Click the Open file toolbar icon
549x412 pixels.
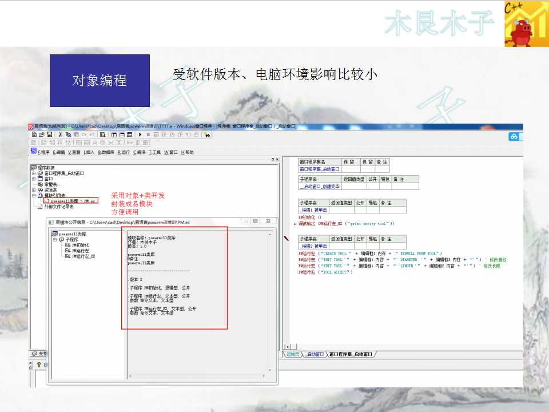click(42, 134)
